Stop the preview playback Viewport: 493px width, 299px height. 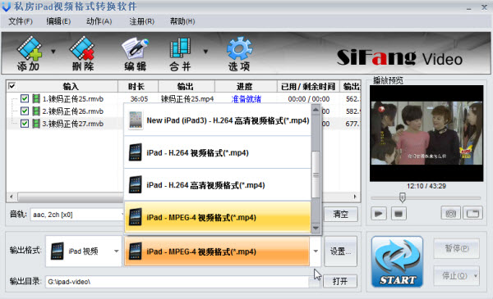[x=399, y=214]
